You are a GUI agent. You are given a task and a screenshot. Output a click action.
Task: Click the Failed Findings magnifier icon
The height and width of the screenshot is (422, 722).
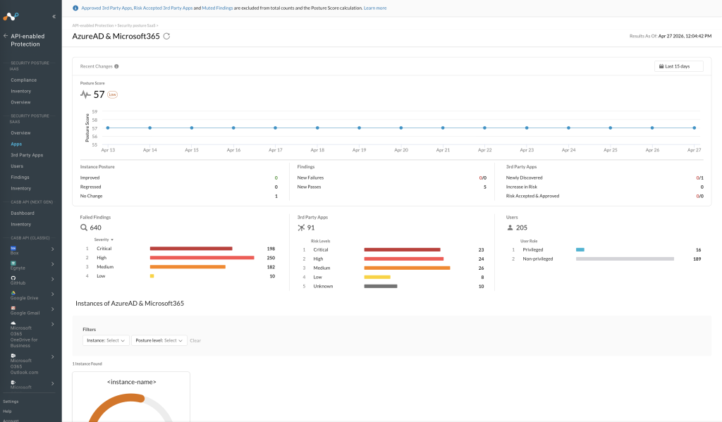tap(84, 228)
